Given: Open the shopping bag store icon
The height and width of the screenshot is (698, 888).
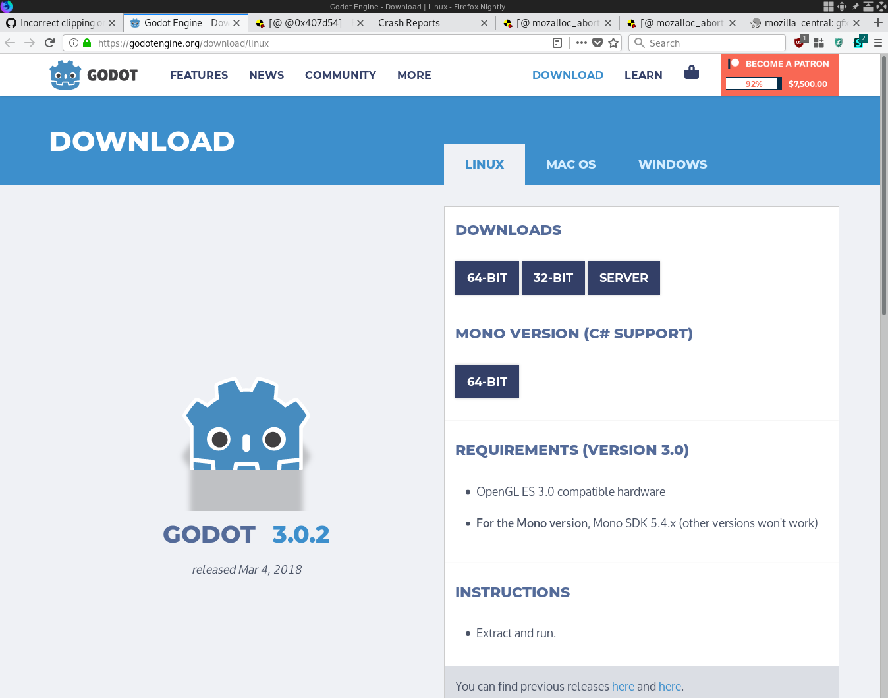Looking at the screenshot, I should [x=691, y=72].
